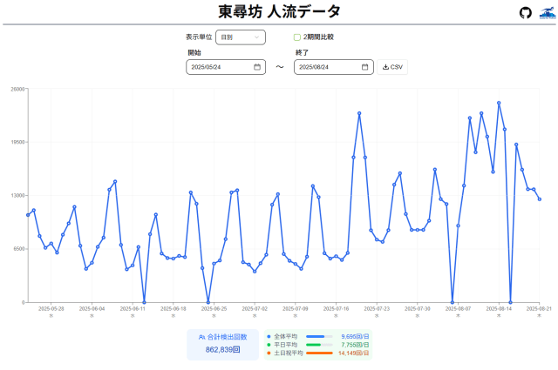Click the 13000 y-axis label
The width and height of the screenshot is (558, 370).
pyautogui.click(x=17, y=196)
